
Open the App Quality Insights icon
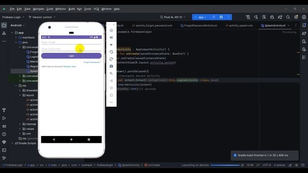pyautogui.click(x=4, y=142)
